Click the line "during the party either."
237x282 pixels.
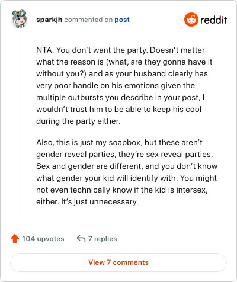coord(78,121)
